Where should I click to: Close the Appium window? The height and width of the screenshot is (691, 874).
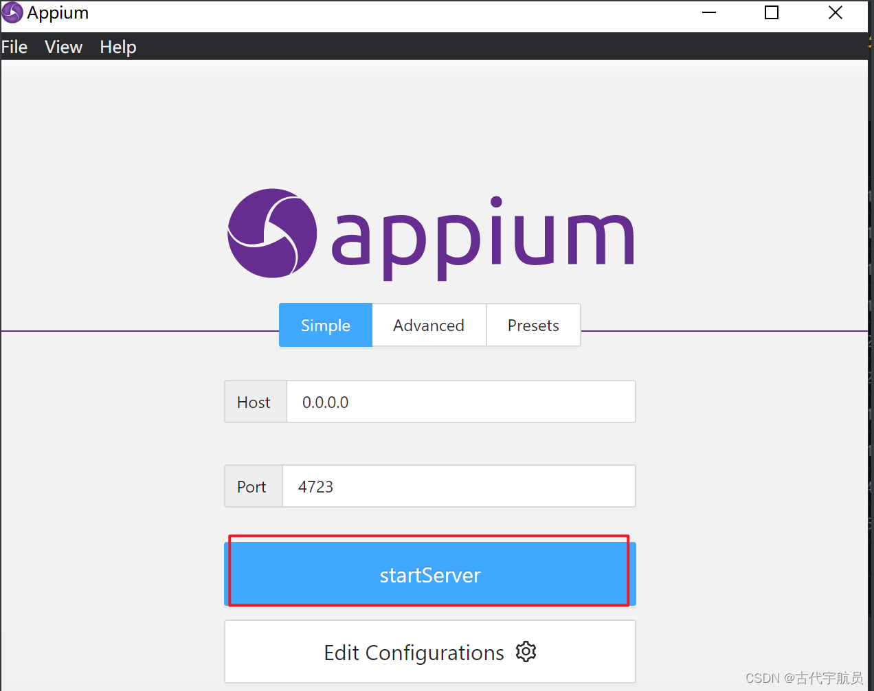[x=836, y=12]
